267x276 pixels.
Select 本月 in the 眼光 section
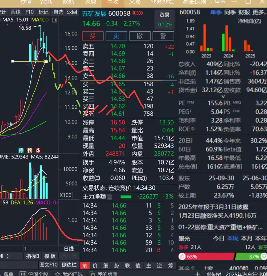pos(247,238)
